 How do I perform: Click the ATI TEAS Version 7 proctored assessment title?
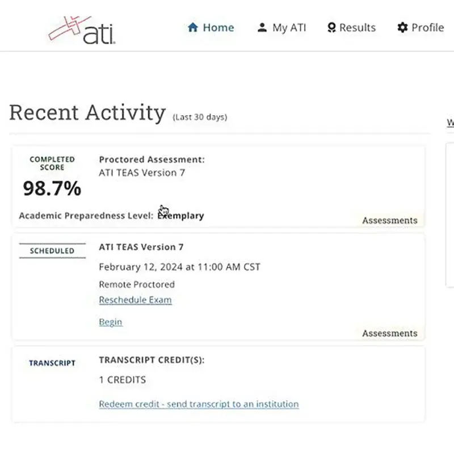coord(142,173)
